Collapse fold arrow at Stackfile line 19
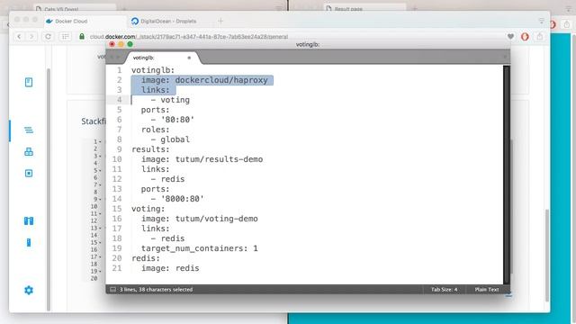This screenshot has height=324, width=576. 100,271
